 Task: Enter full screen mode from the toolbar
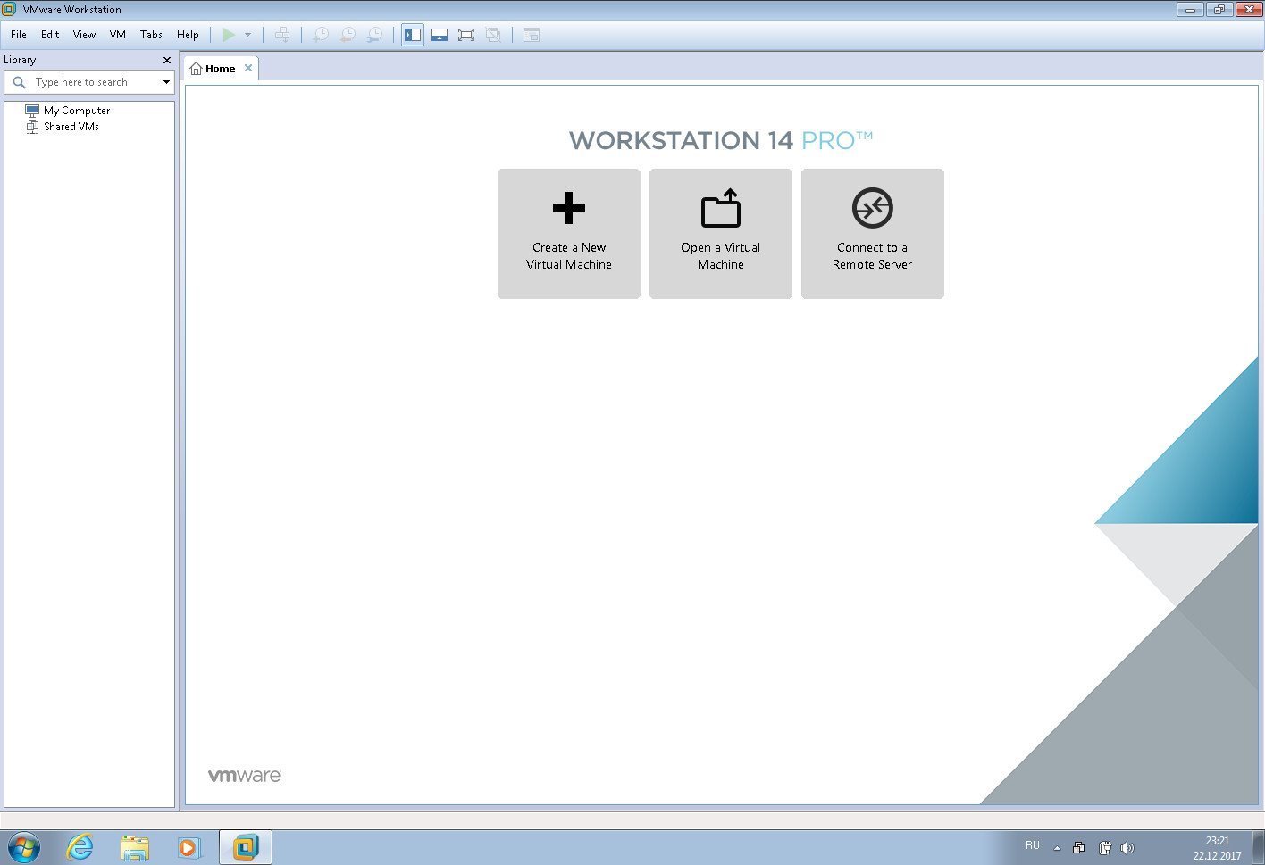pyautogui.click(x=465, y=35)
